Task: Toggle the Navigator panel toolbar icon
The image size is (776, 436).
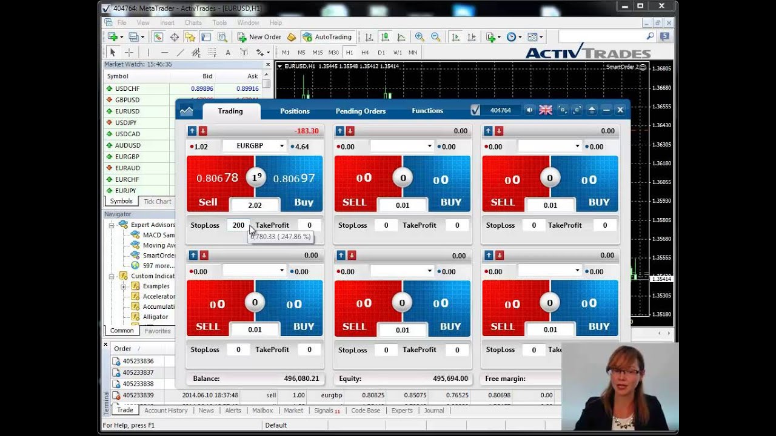Action: [190, 37]
